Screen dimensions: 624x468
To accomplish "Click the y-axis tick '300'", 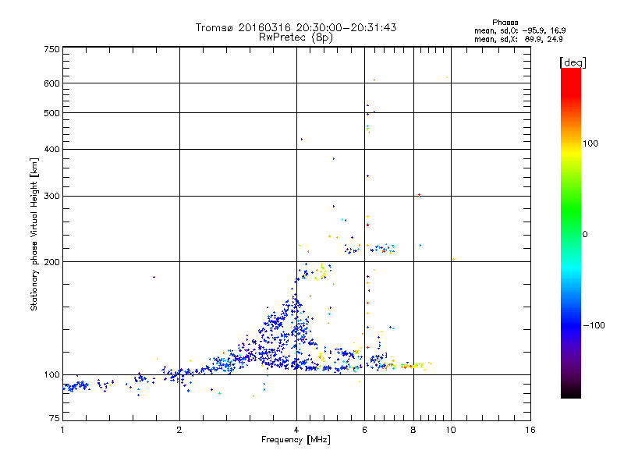I will (x=51, y=197).
